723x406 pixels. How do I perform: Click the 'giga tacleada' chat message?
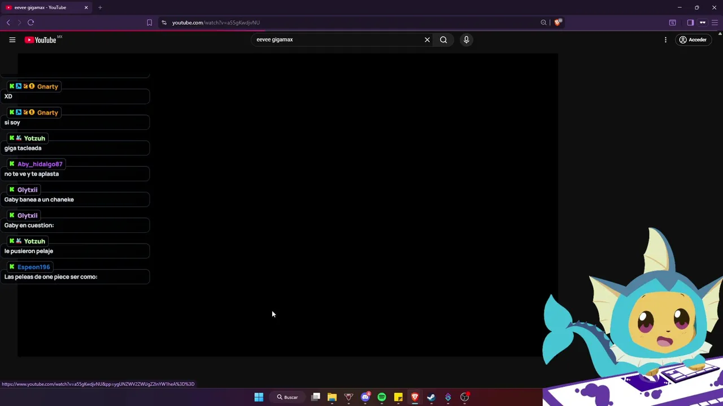(23, 148)
